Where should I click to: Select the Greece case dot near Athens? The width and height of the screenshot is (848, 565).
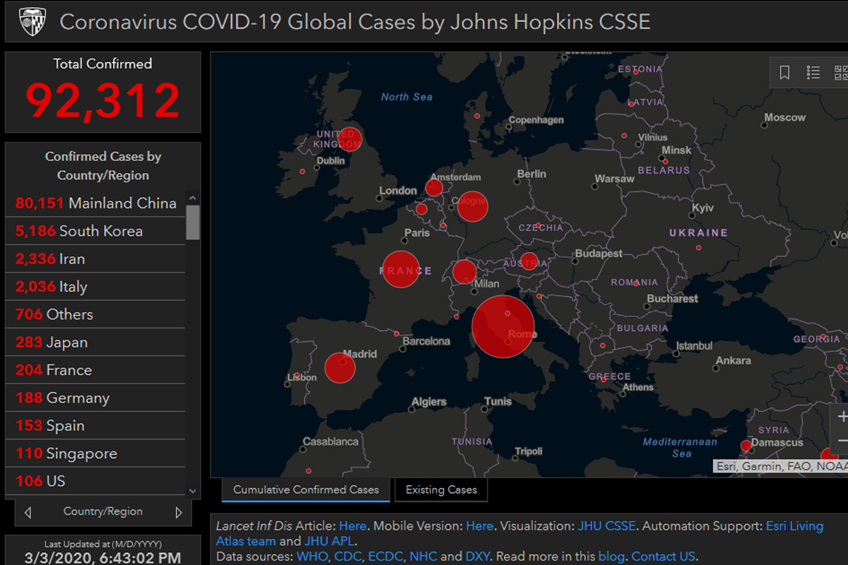coord(603,379)
